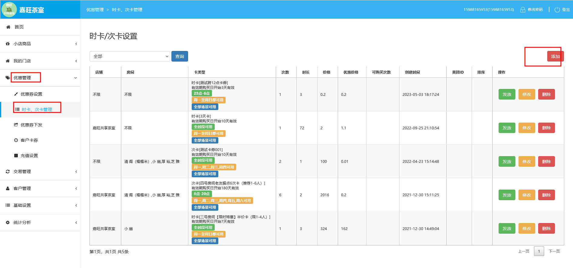Click 删除 for the 3天卡 row
This screenshot has height=268, width=573.
[x=546, y=128]
